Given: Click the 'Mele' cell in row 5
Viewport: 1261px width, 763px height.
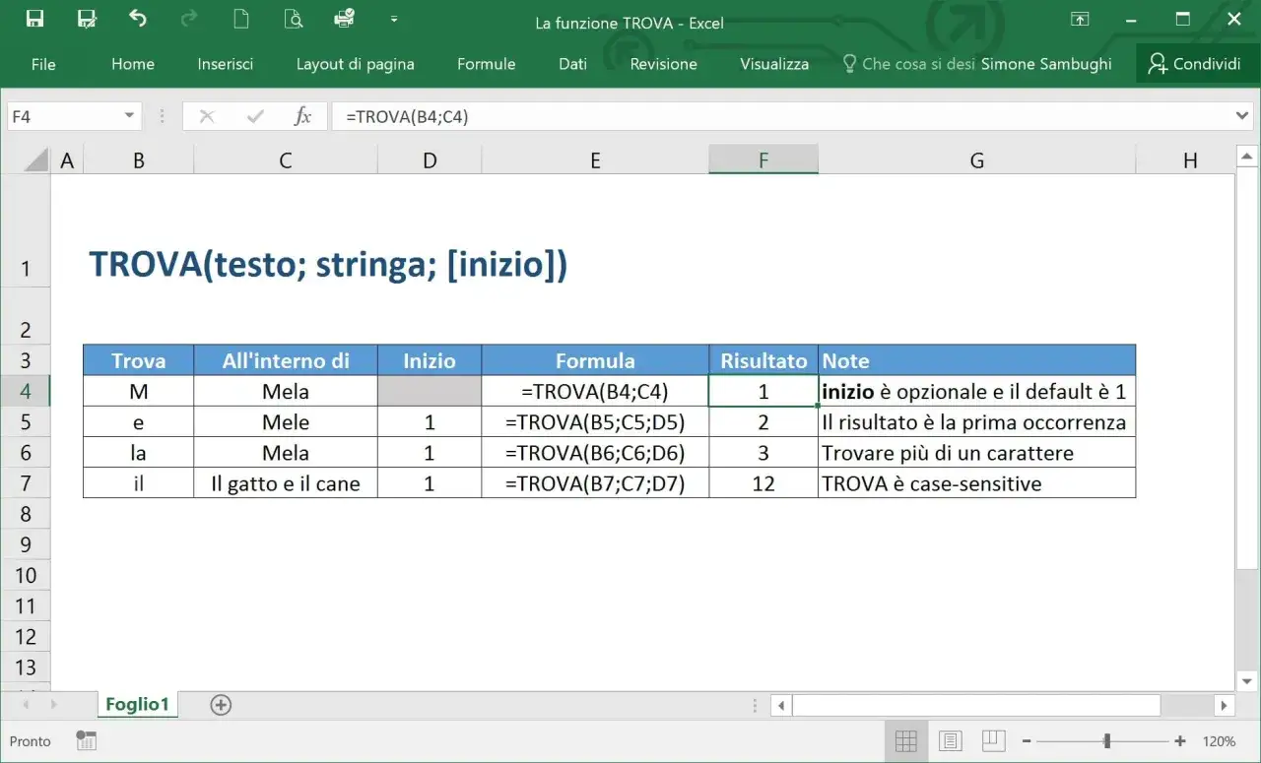Looking at the screenshot, I should pyautogui.click(x=286, y=422).
